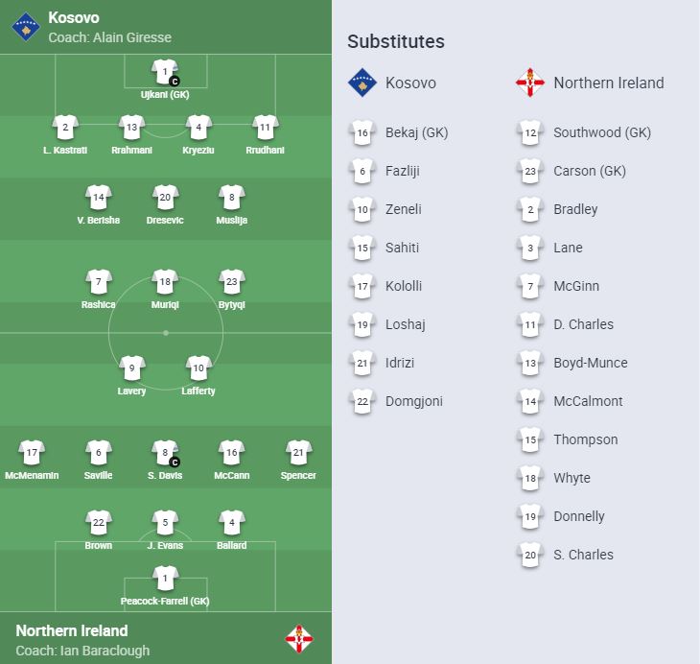Click Kosovo team name in substitutes

click(x=410, y=83)
